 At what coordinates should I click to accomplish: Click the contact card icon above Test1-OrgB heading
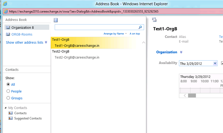[x=154, y=20]
